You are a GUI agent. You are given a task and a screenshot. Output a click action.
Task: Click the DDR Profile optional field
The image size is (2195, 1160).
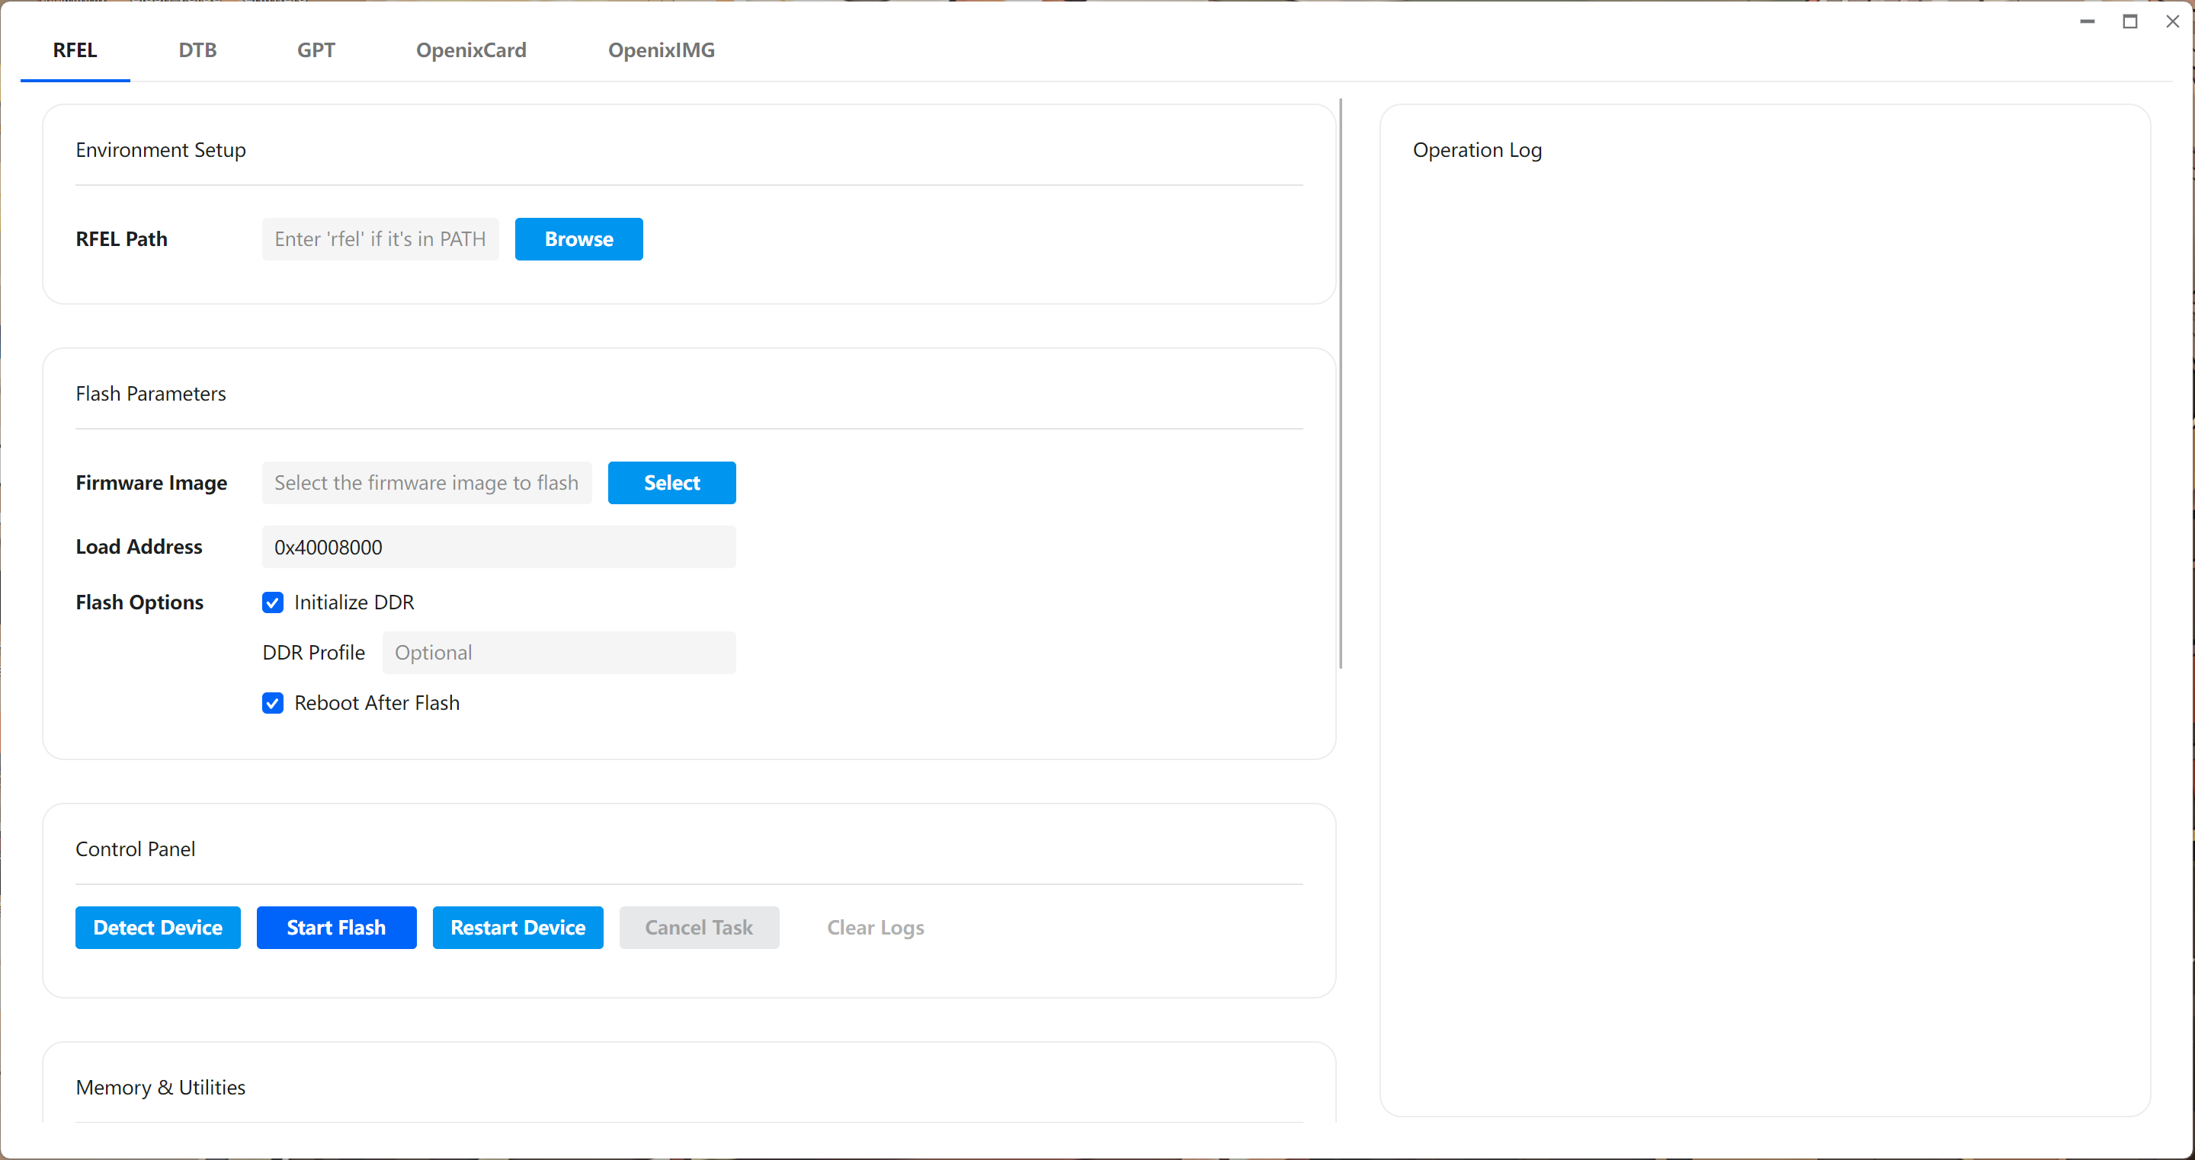[558, 653]
